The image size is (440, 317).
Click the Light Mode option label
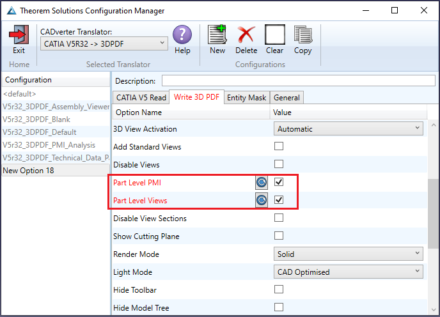tap(133, 272)
